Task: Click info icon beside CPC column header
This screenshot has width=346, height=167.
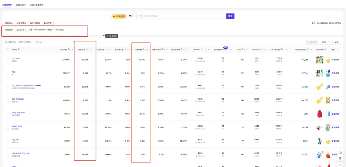Action: click(202, 49)
